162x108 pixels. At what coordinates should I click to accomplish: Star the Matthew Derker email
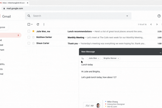tap(33, 37)
